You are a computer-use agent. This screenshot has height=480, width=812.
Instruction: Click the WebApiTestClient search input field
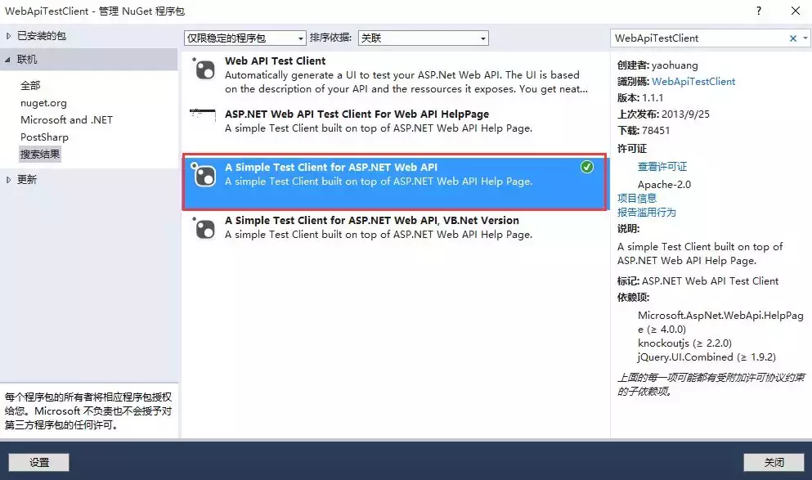pos(699,38)
